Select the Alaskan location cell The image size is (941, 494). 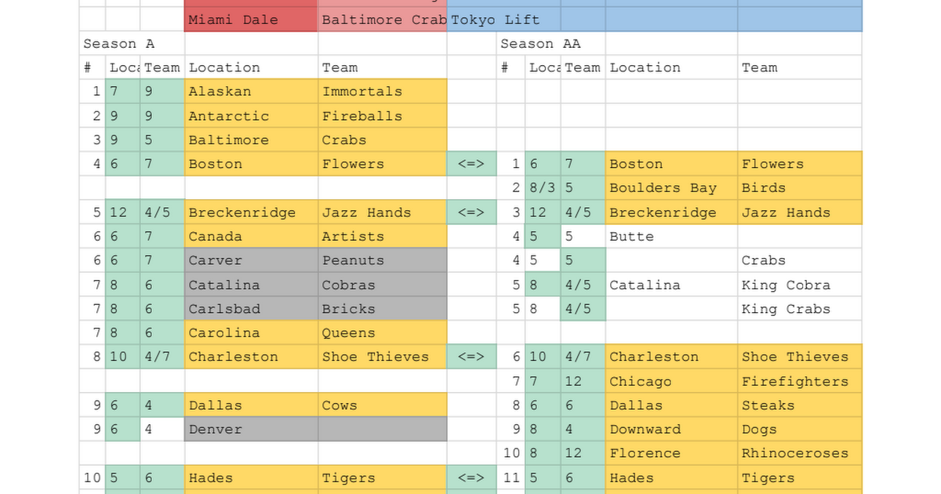click(251, 92)
